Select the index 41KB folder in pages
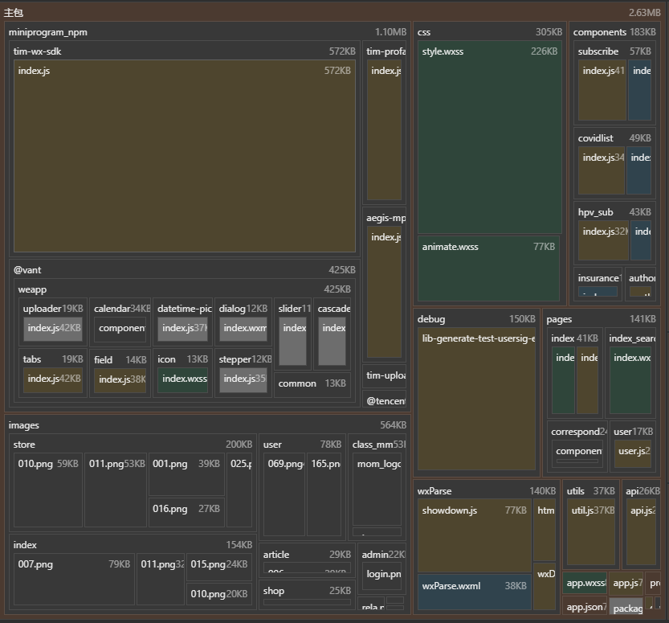This screenshot has height=623, width=669. click(575, 373)
